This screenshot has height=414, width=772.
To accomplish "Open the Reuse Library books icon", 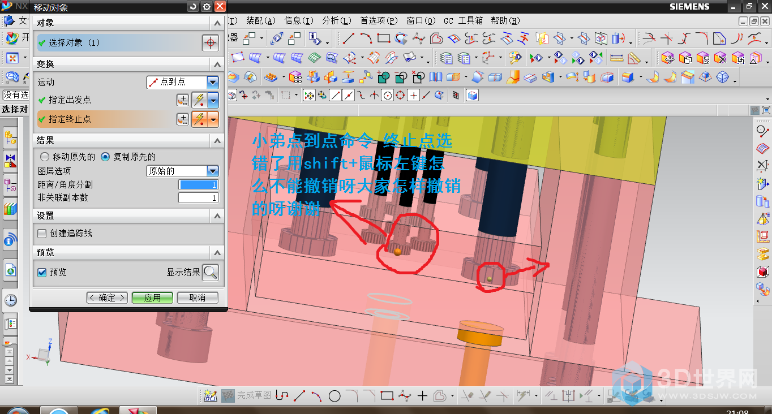I will tap(11, 209).
